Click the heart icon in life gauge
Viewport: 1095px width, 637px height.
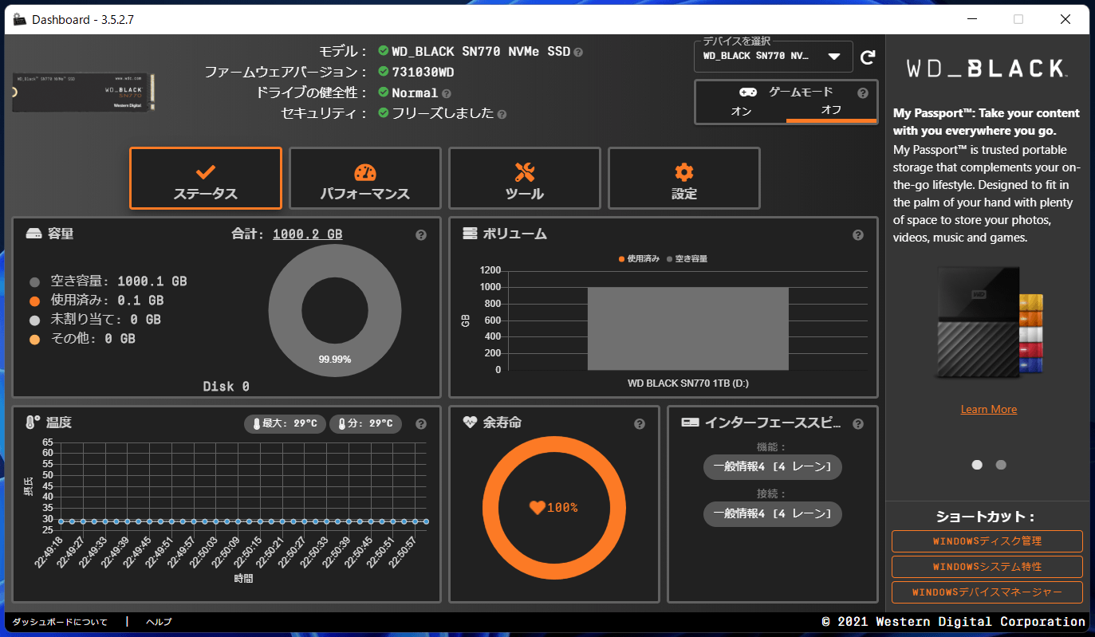click(x=537, y=507)
